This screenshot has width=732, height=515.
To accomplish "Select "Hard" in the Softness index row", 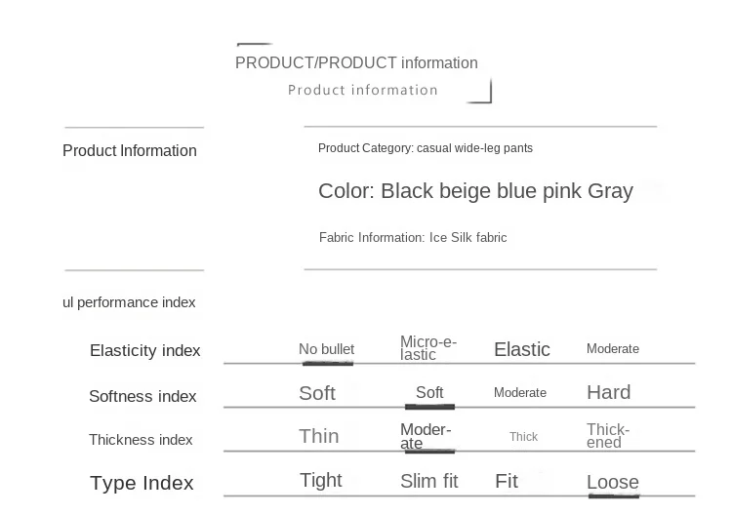I will 609,392.
